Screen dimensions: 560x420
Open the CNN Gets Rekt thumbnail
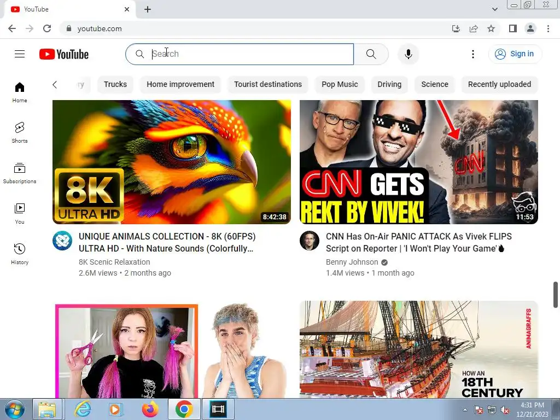(x=418, y=162)
